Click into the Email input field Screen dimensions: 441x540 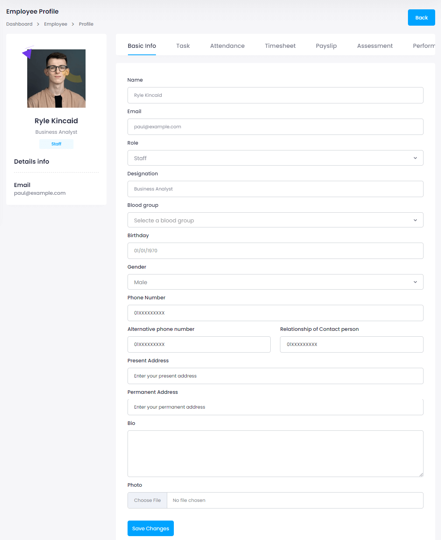click(275, 127)
